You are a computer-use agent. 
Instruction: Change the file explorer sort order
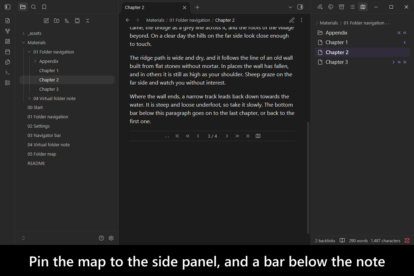pos(67,21)
